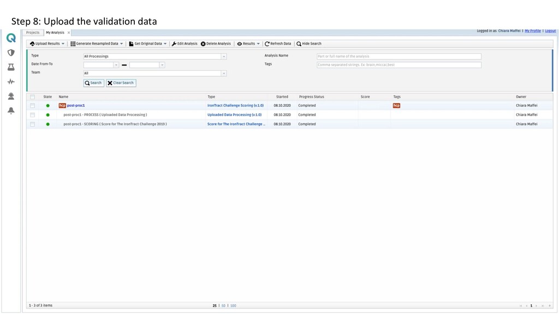Image resolution: width=559 pixels, height=314 pixels.
Task: Sort by the Owner column header
Action: click(521, 97)
